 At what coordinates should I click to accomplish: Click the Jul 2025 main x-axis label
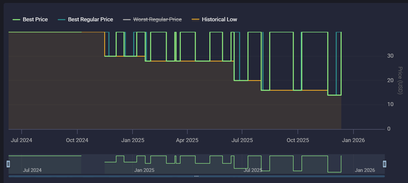[x=242, y=140]
